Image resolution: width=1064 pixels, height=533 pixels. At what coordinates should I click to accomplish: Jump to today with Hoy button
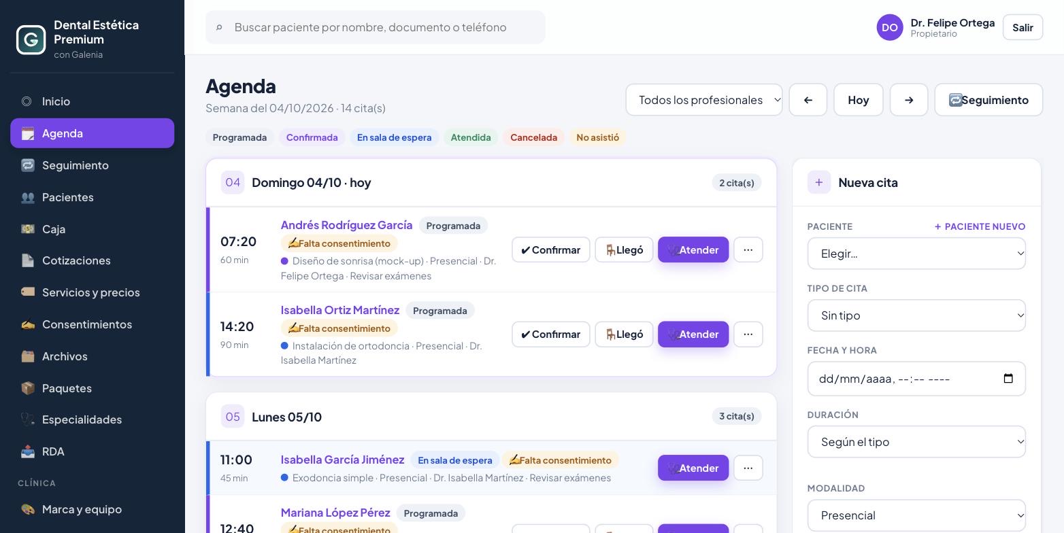click(859, 100)
